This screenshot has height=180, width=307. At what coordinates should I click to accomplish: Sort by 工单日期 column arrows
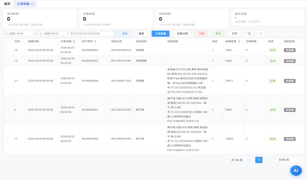coord(74,41)
